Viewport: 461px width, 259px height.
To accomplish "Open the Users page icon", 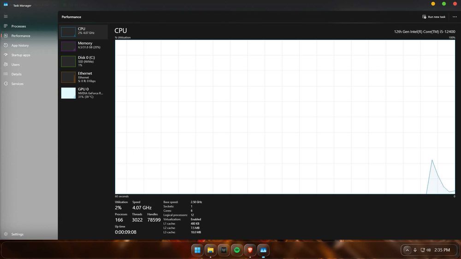I will pos(6,64).
